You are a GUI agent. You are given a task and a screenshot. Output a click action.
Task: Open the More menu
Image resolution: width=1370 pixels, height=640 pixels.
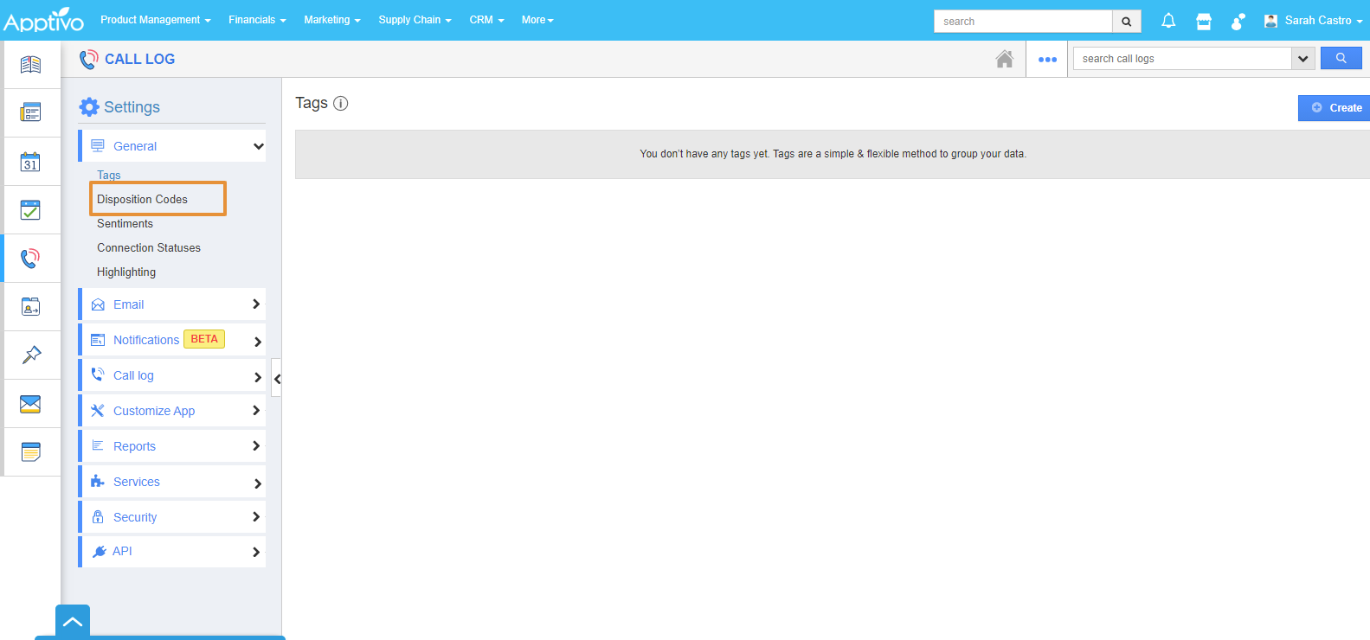point(537,20)
